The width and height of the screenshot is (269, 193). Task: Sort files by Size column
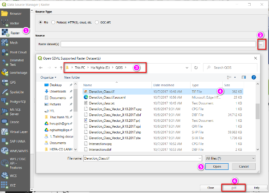click(233, 85)
